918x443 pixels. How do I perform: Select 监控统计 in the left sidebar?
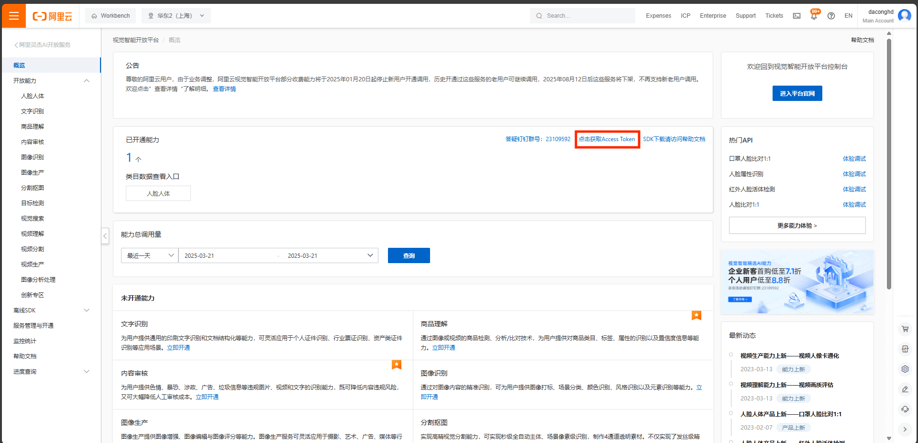(25, 341)
